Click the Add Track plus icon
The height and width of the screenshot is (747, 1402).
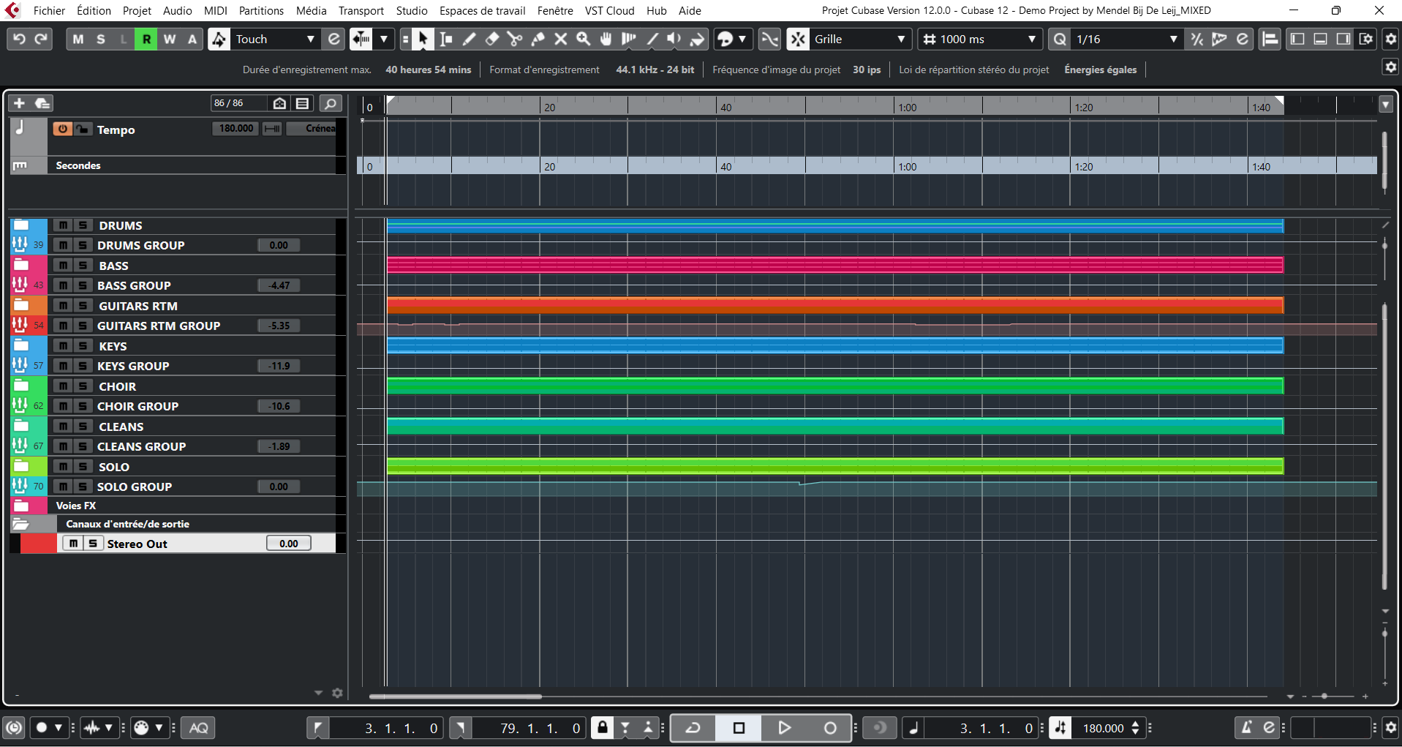(20, 103)
